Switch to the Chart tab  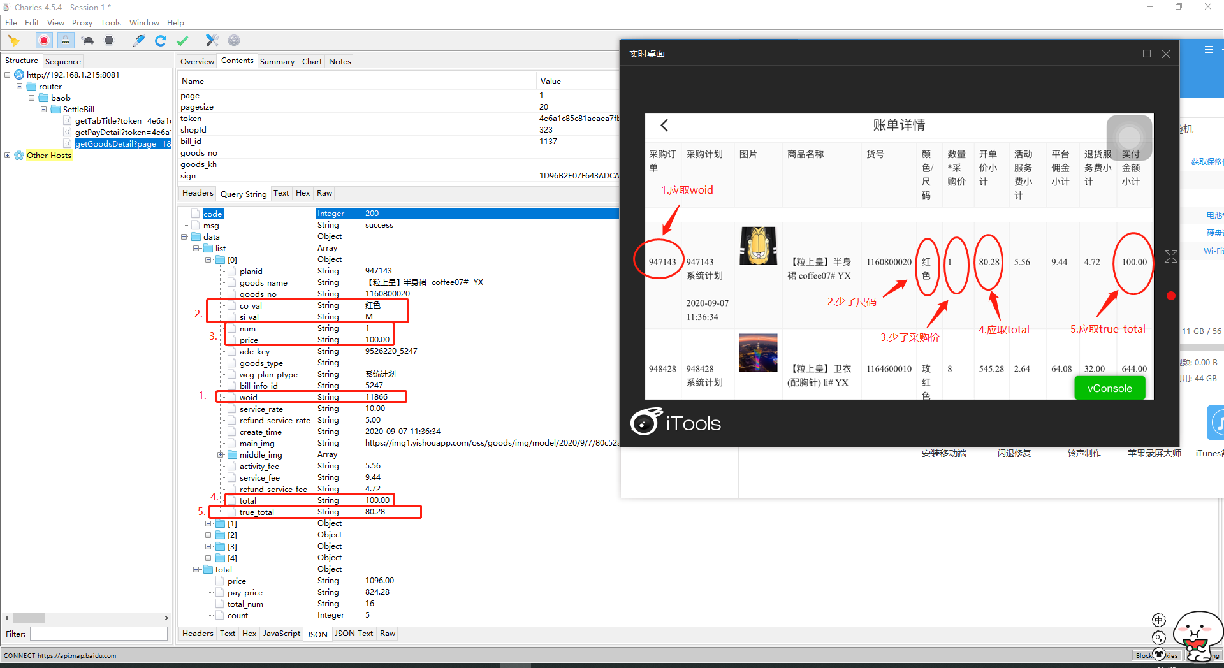[x=312, y=61]
